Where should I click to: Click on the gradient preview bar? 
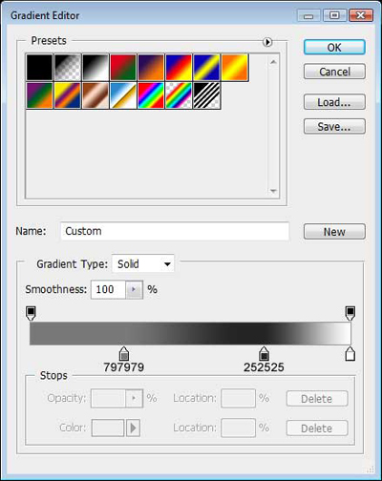190,333
